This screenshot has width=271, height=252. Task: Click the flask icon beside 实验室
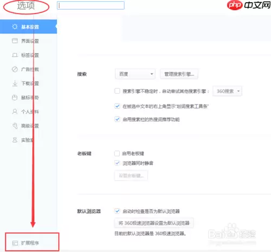[x=15, y=140]
